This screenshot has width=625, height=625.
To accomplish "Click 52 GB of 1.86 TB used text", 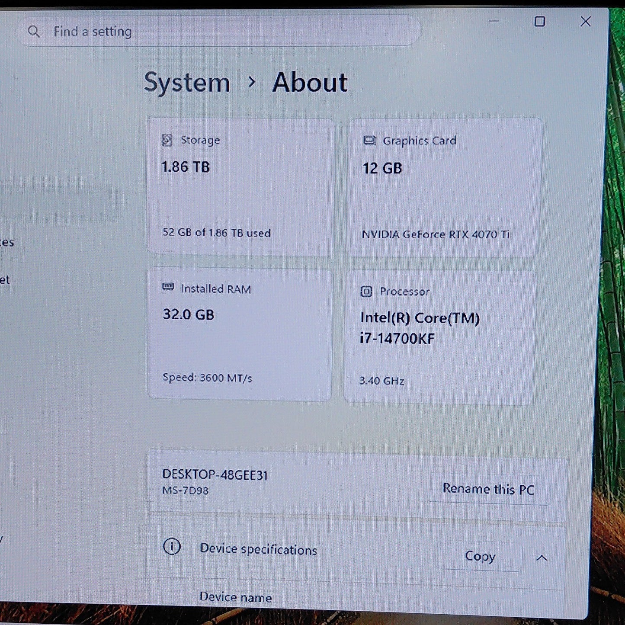I will [x=216, y=233].
